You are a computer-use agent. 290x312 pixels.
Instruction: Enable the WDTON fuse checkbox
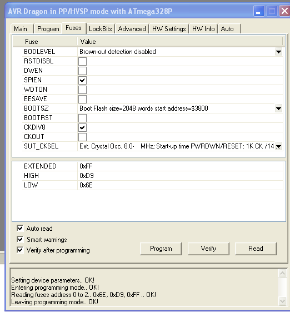pyautogui.click(x=82, y=90)
